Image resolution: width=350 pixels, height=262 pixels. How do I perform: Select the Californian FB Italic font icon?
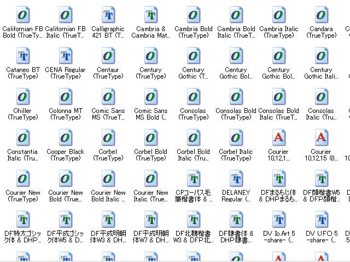click(x=66, y=15)
